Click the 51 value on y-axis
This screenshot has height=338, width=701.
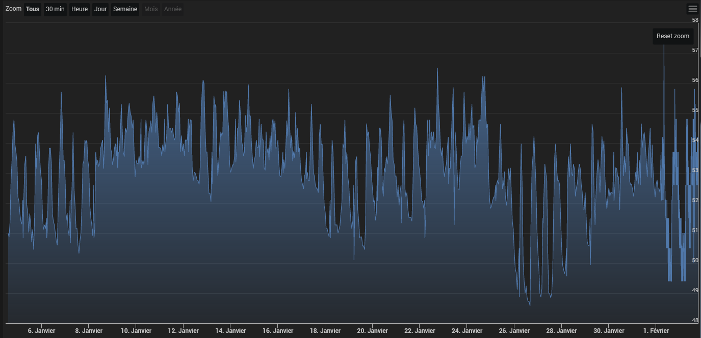click(x=695, y=230)
